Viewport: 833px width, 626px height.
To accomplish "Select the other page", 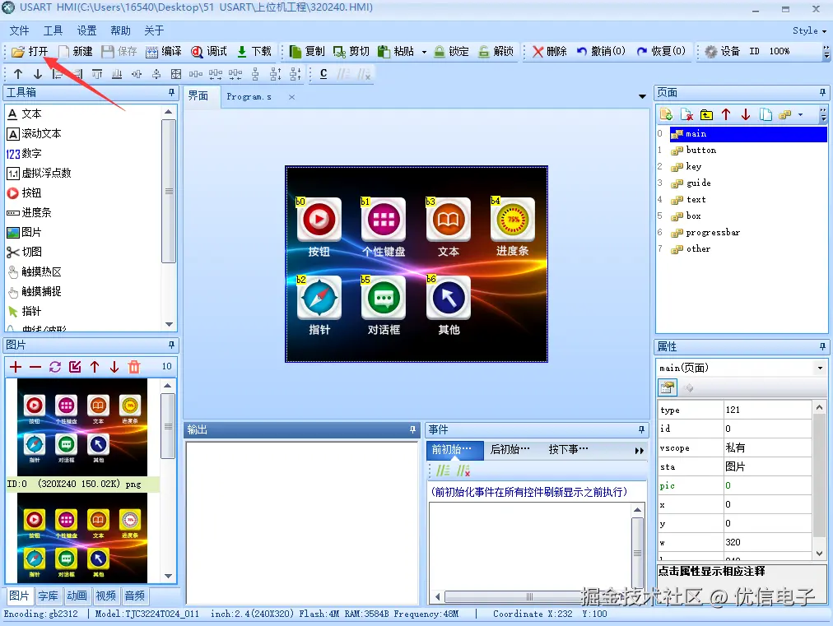I will tap(698, 249).
